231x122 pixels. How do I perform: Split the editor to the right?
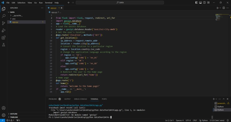(224, 8)
